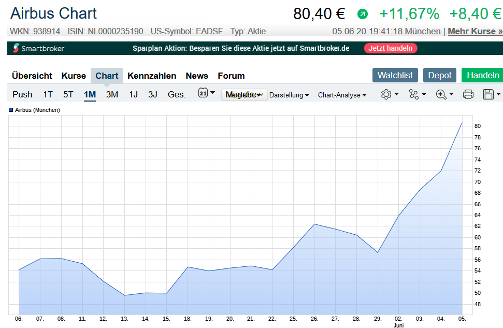Open the News tab
Viewport: 503px width, 328px height.
tap(197, 76)
